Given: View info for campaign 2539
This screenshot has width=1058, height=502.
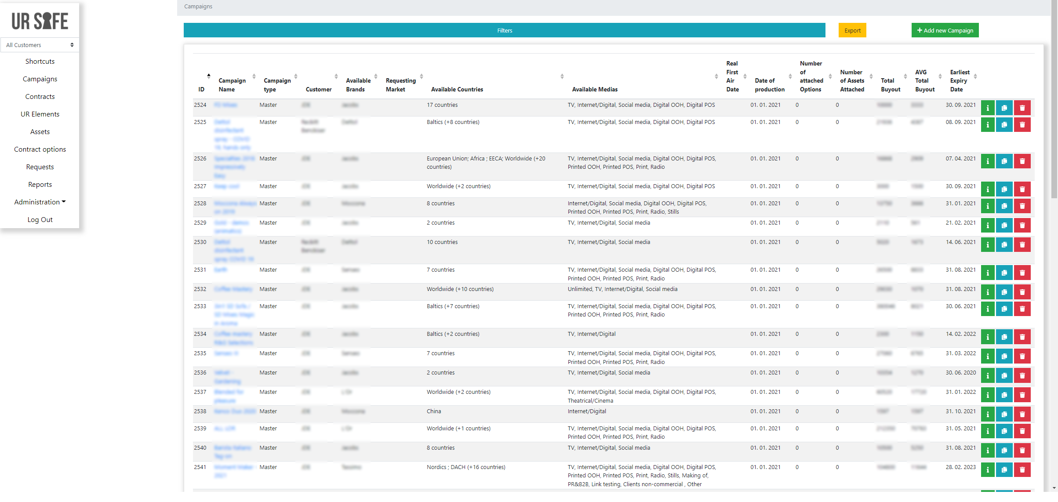Looking at the screenshot, I should click(987, 431).
